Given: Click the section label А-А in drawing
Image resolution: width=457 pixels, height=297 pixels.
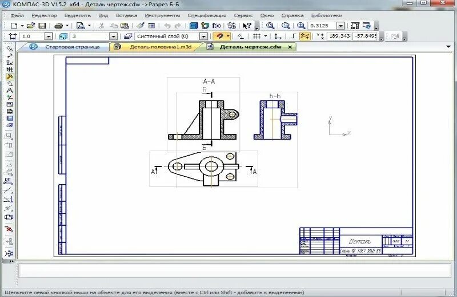Looking at the screenshot, I should [x=209, y=82].
